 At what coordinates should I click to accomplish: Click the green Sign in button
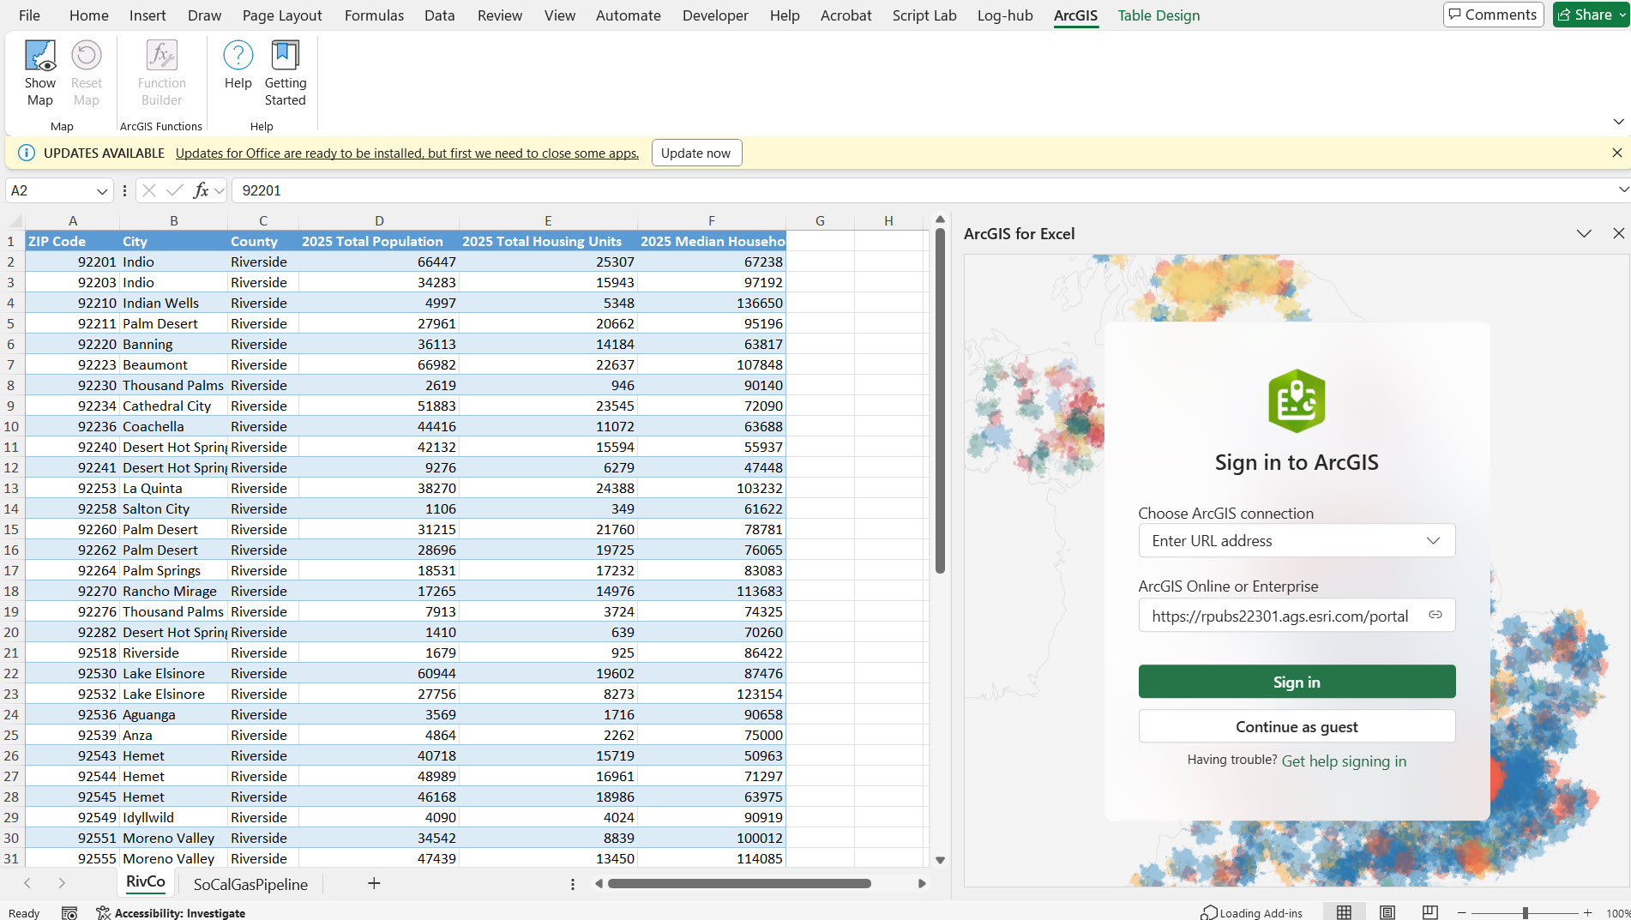coord(1296,682)
